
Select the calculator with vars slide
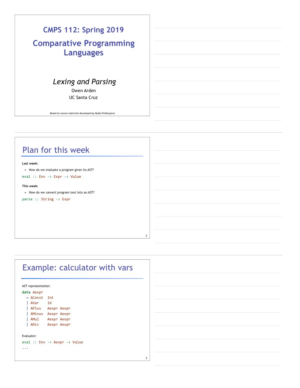click(x=82, y=310)
